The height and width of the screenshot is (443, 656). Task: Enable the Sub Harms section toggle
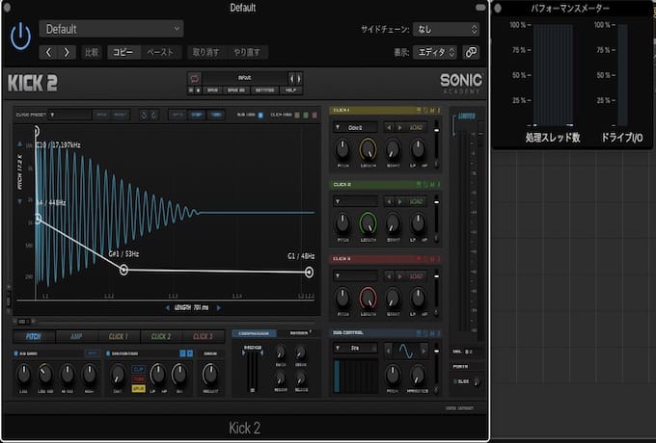[15, 353]
